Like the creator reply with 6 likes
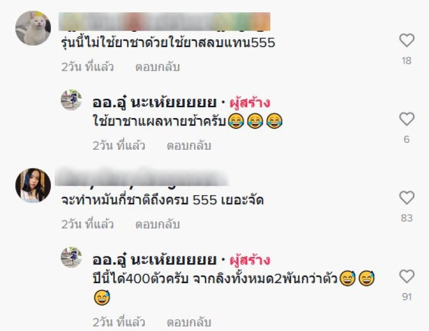 (406, 119)
